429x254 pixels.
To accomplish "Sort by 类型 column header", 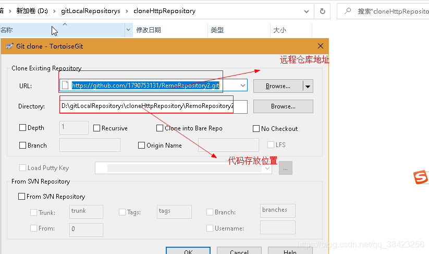I will tap(239, 30).
